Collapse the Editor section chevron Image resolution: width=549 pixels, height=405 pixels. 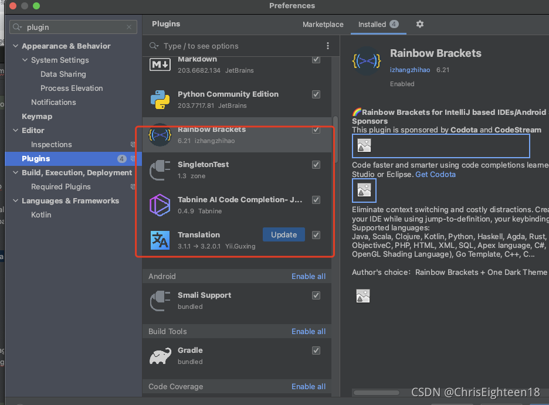pos(15,130)
